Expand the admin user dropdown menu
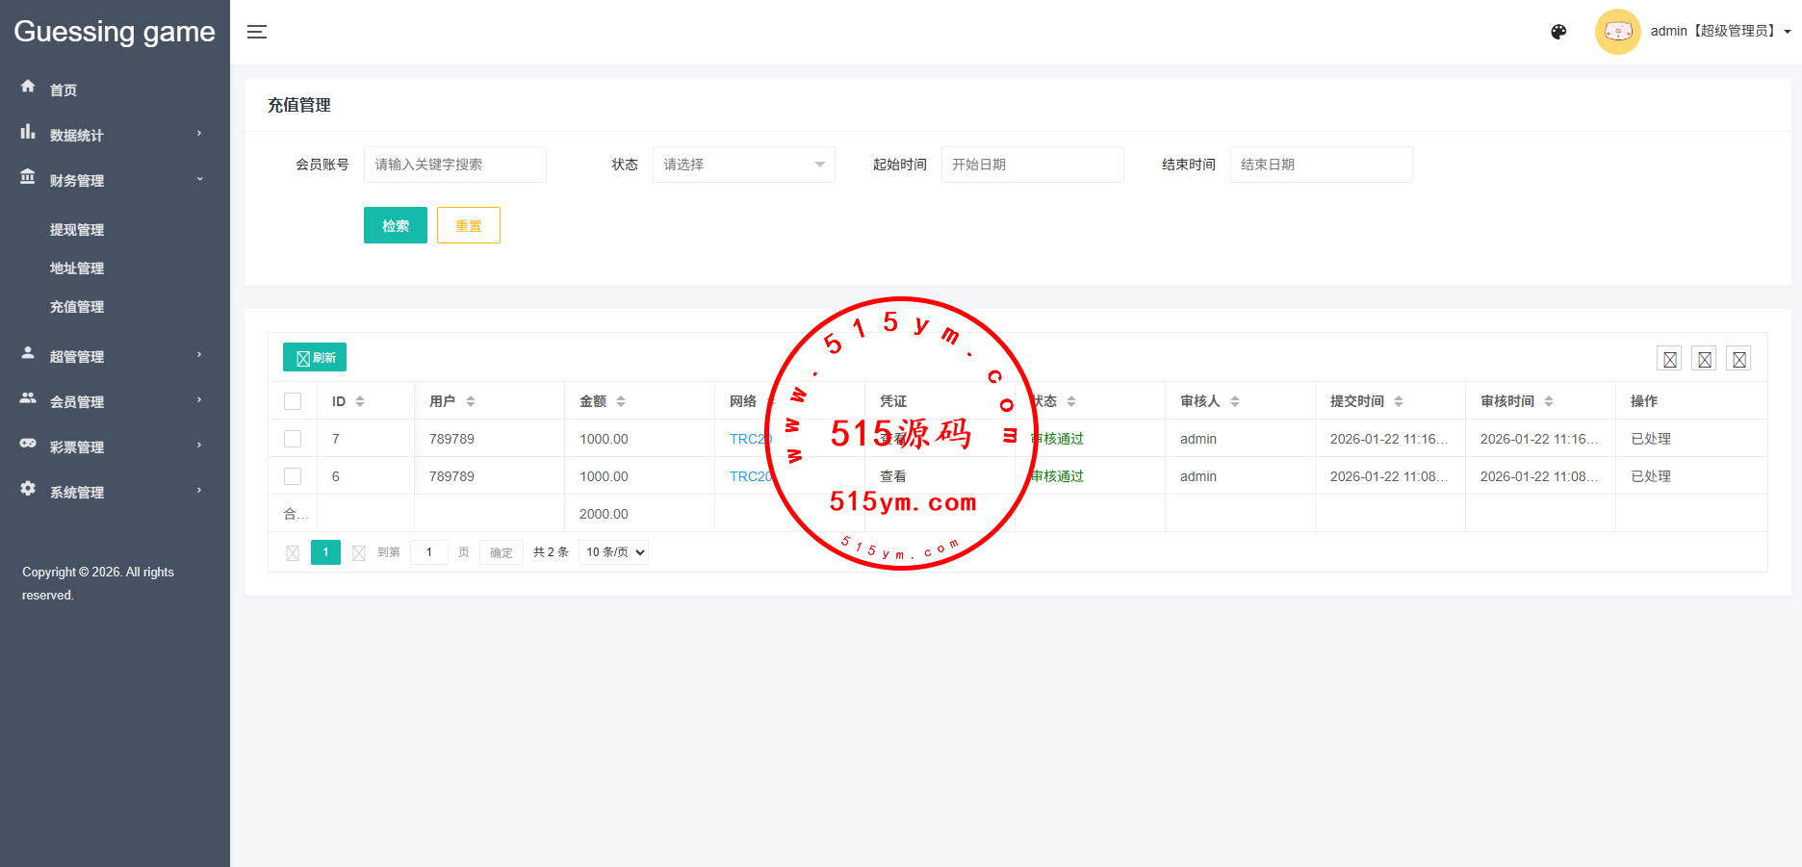The height and width of the screenshot is (867, 1802). coord(1719,32)
